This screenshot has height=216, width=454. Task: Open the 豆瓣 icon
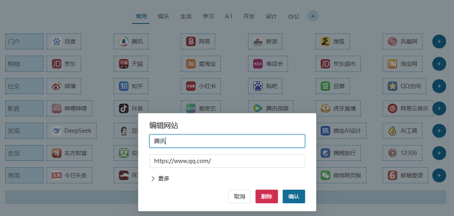click(325, 86)
